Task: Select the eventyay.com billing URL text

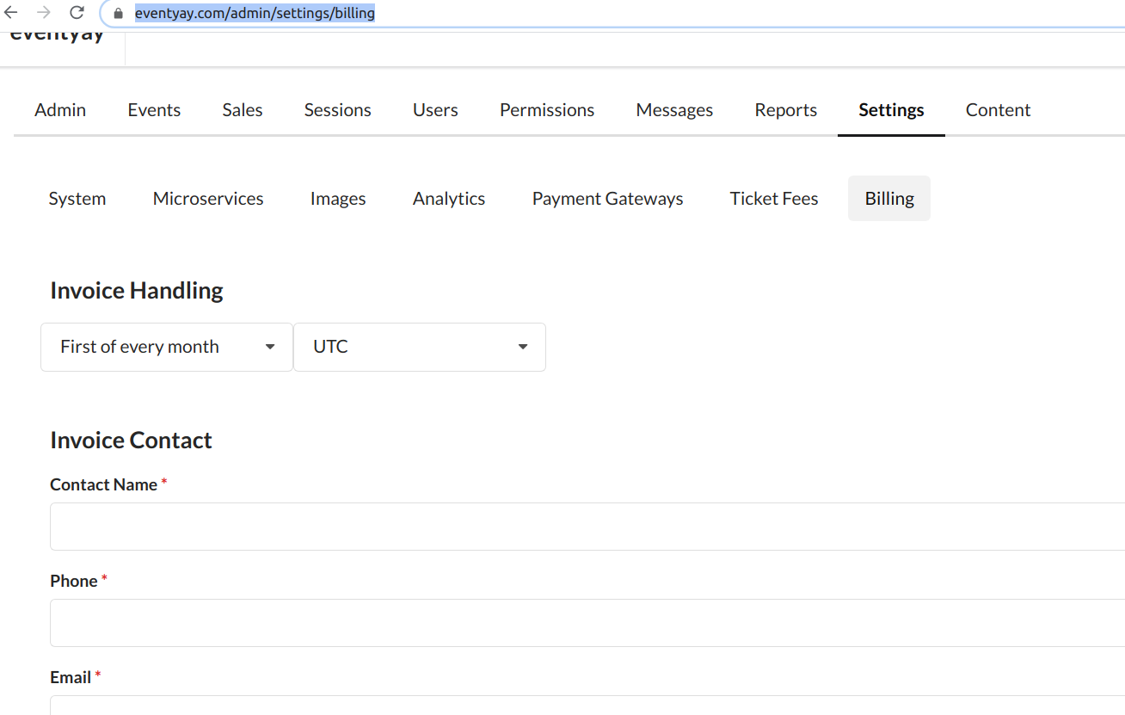Action: click(255, 14)
